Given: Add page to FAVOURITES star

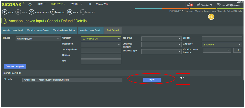Looking at the screenshot, I should tap(32, 12).
